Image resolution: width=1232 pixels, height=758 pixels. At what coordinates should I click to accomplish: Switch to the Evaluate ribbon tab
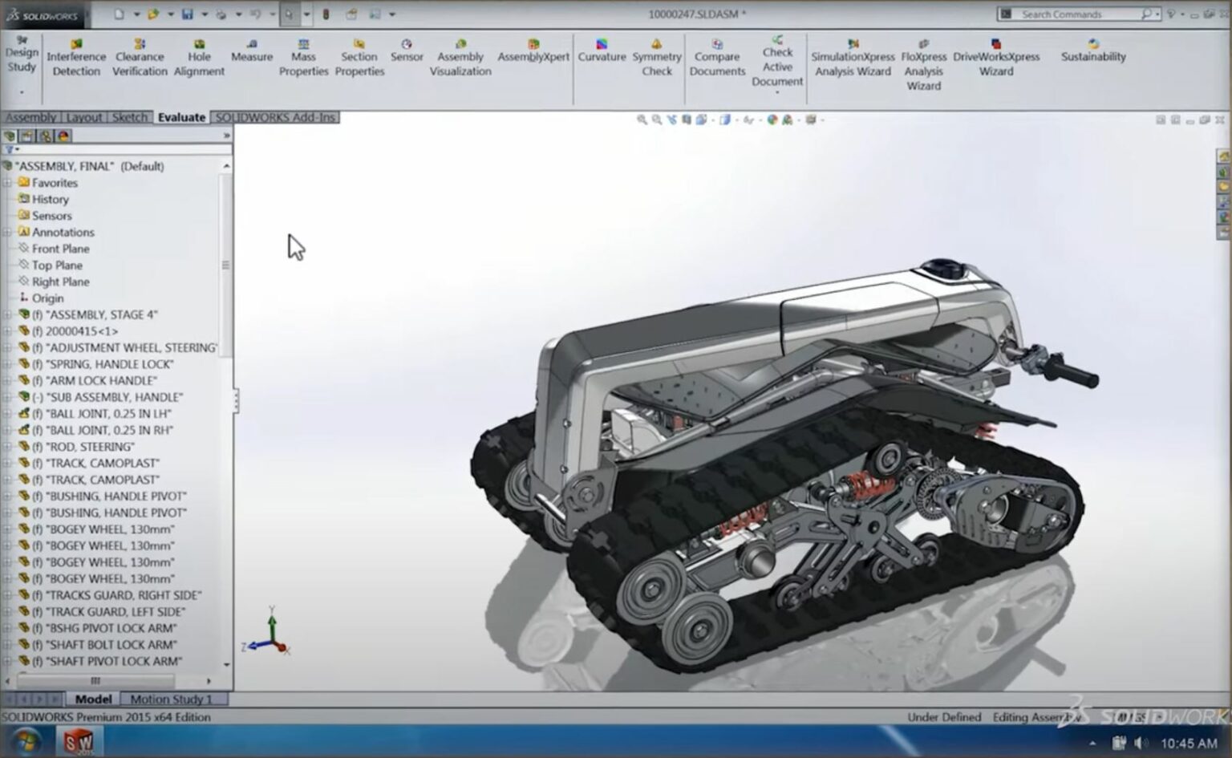[x=180, y=116]
